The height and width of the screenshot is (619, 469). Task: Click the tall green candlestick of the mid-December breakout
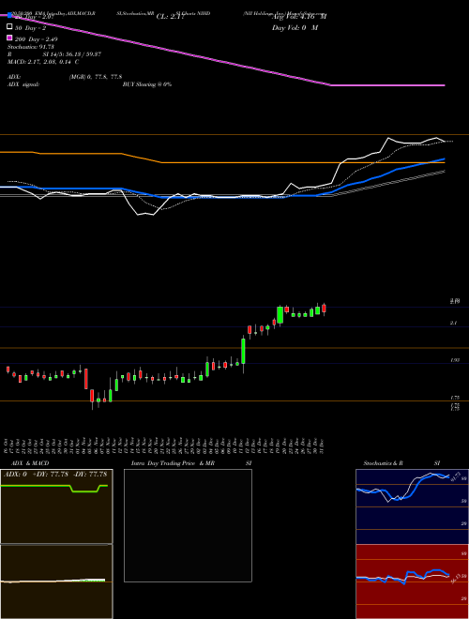click(x=244, y=354)
